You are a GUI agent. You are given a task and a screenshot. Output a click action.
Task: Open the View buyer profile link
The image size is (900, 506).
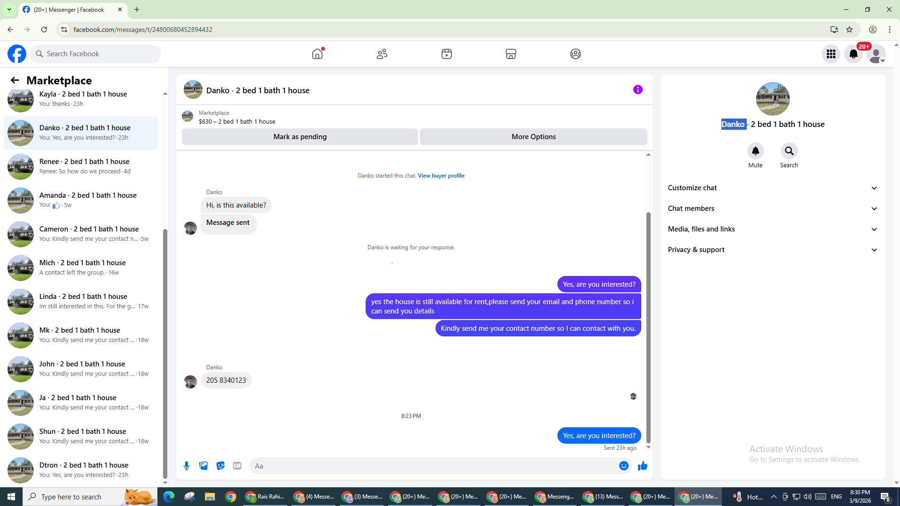click(441, 176)
